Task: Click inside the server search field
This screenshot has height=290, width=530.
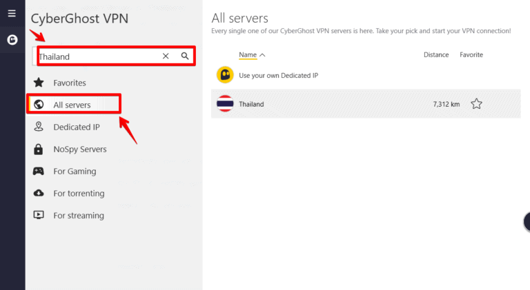Action: [x=97, y=56]
